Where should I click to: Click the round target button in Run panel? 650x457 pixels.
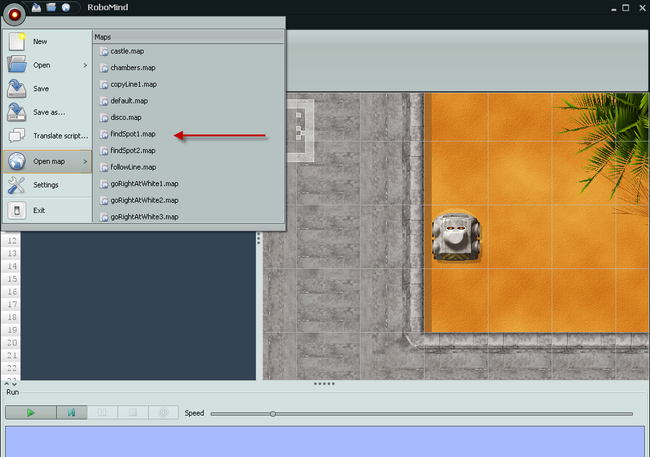coord(163,413)
